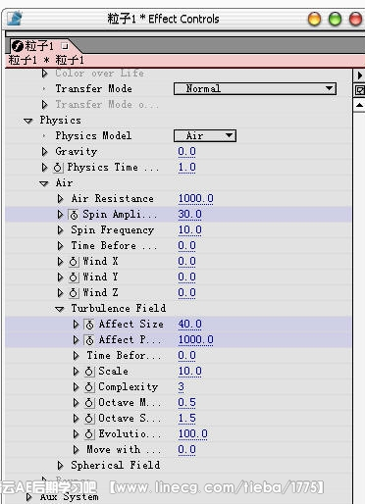Image resolution: width=365 pixels, height=504 pixels.
Task: Click Octave Multiplier value 0.5
Action: [186, 403]
